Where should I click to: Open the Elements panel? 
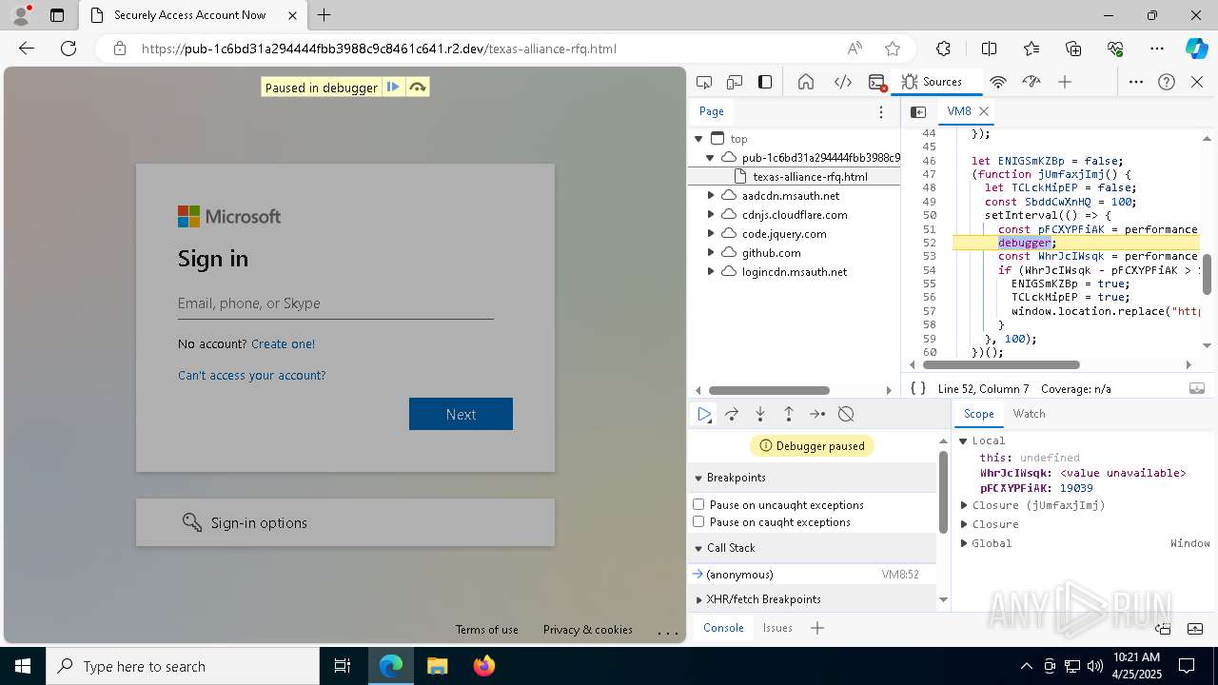pyautogui.click(x=843, y=82)
